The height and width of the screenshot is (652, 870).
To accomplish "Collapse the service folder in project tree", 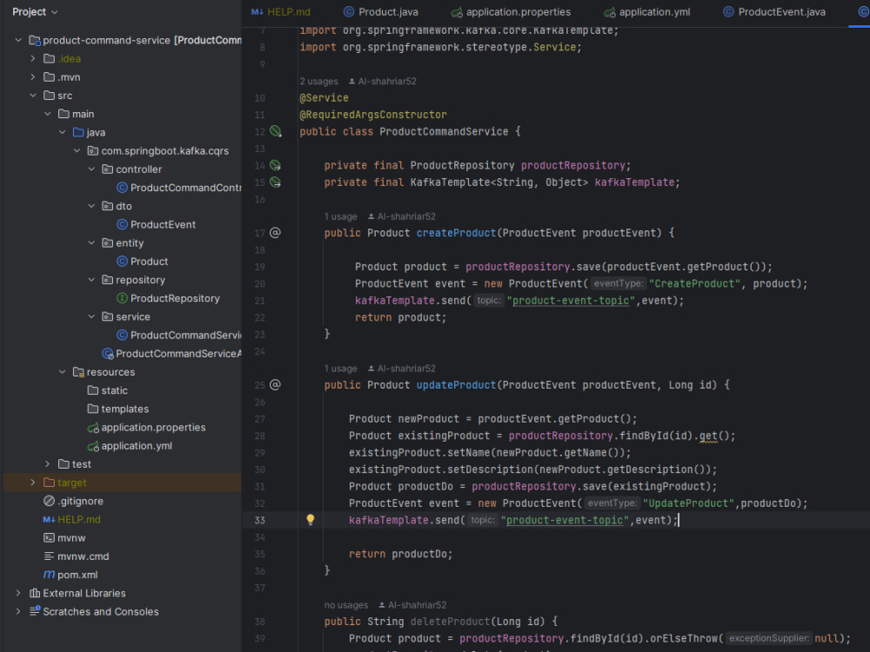I will tap(90, 316).
